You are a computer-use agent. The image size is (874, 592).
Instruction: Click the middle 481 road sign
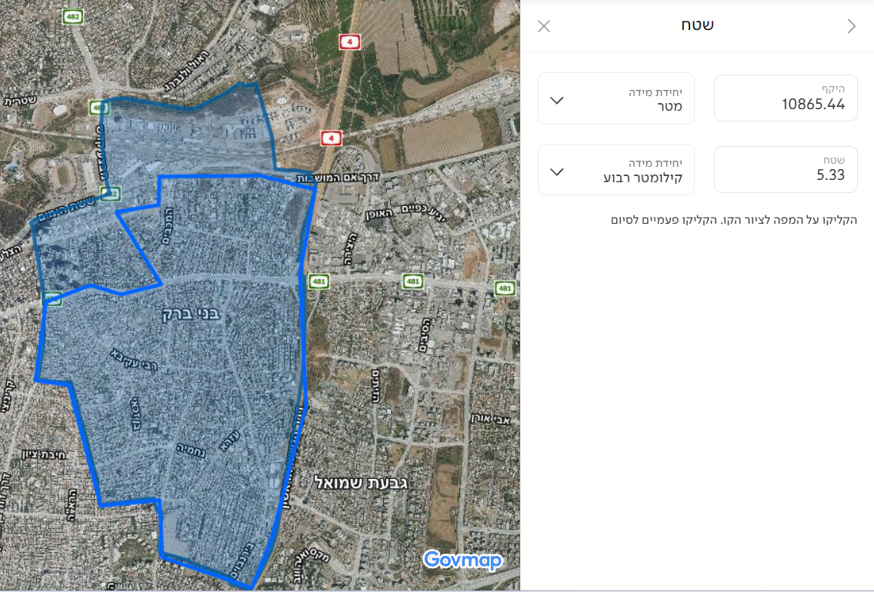(412, 281)
